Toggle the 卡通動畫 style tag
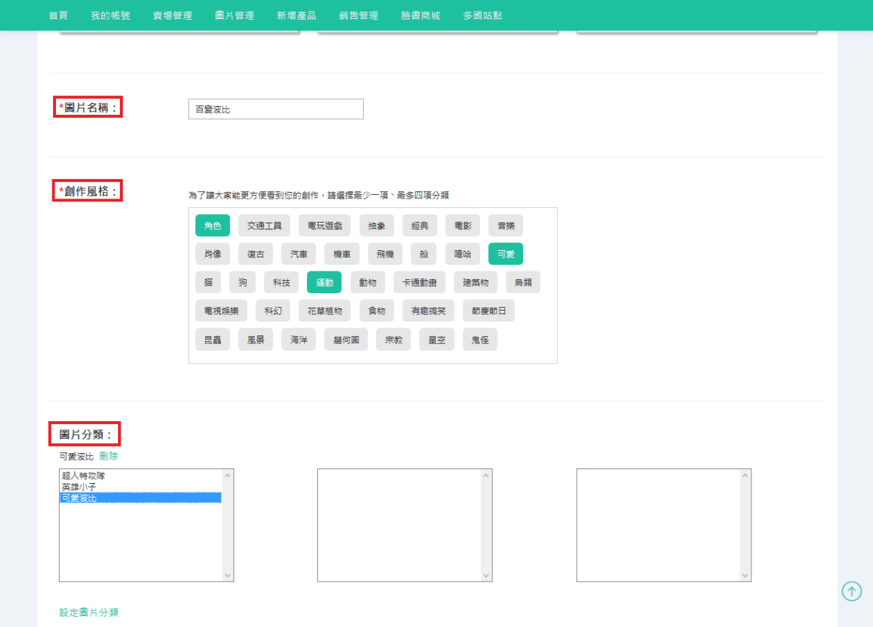This screenshot has height=627, width=873. coord(419,282)
